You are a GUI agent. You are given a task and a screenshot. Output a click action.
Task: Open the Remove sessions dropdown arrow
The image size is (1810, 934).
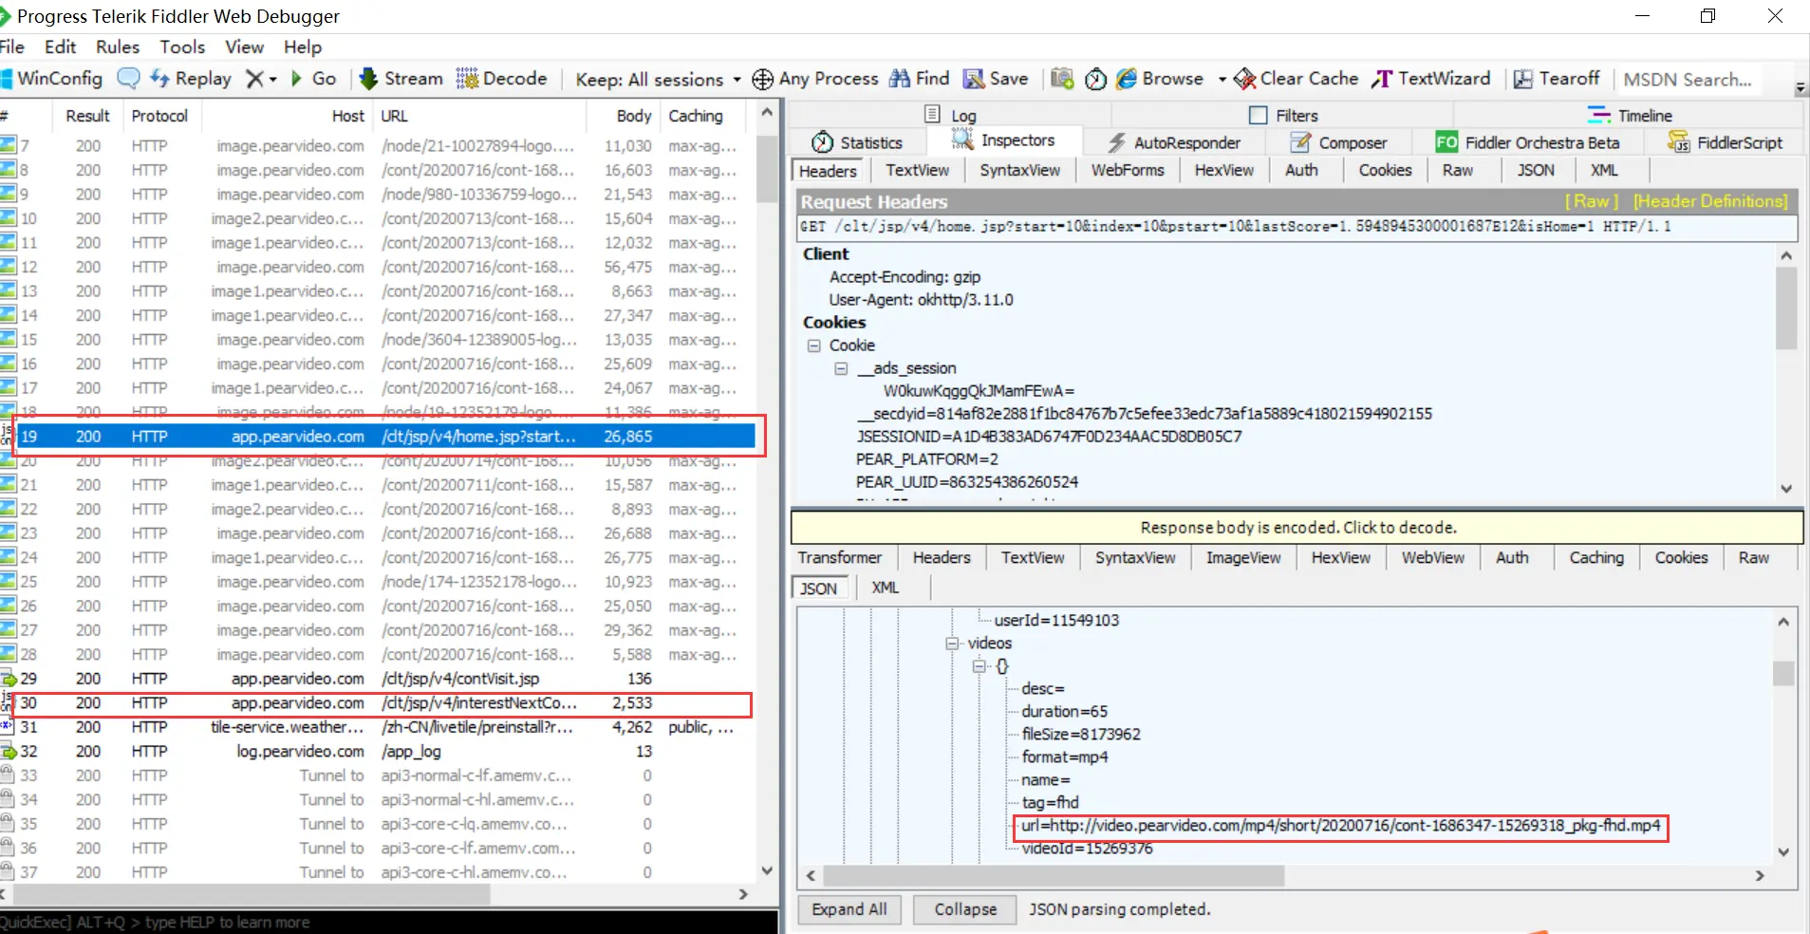(273, 80)
